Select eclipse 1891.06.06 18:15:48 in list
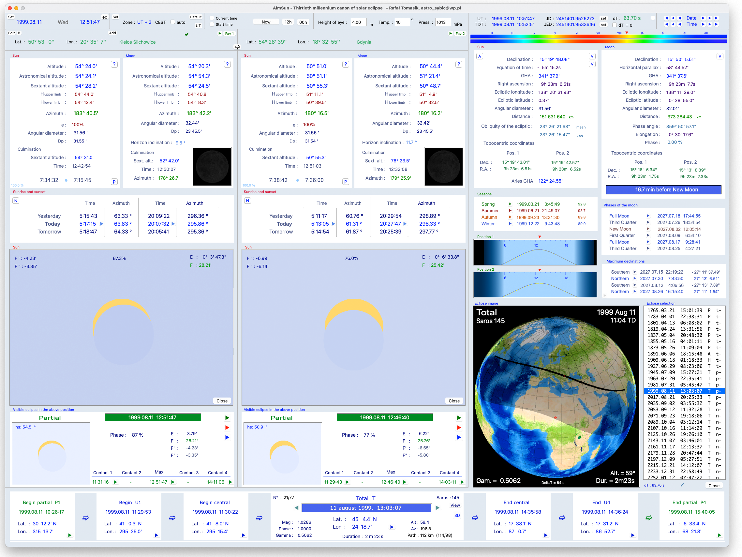This screenshot has width=742, height=557. (684, 354)
